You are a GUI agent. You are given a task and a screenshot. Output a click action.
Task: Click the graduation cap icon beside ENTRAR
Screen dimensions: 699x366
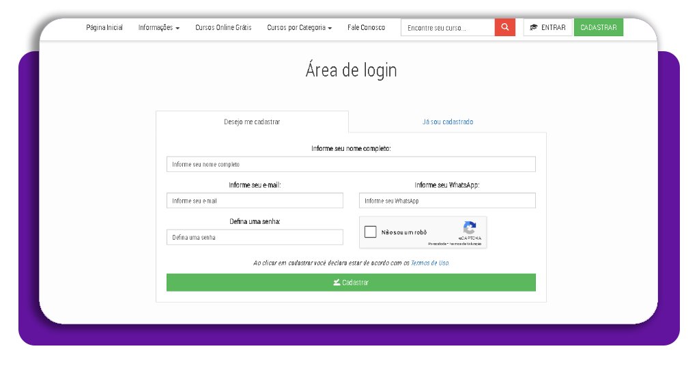[534, 28]
